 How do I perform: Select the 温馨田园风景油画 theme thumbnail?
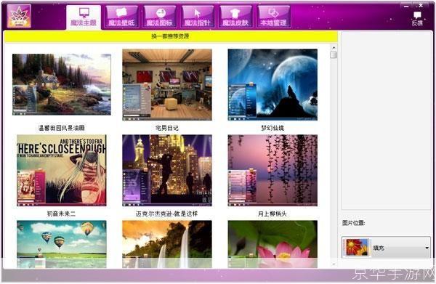tap(62, 84)
